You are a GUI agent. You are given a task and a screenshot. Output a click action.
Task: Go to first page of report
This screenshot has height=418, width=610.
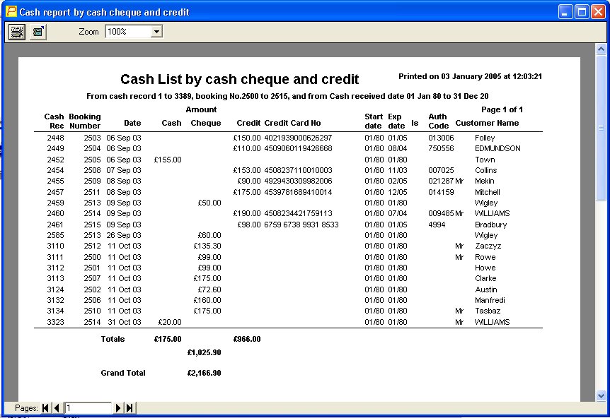[45, 408]
